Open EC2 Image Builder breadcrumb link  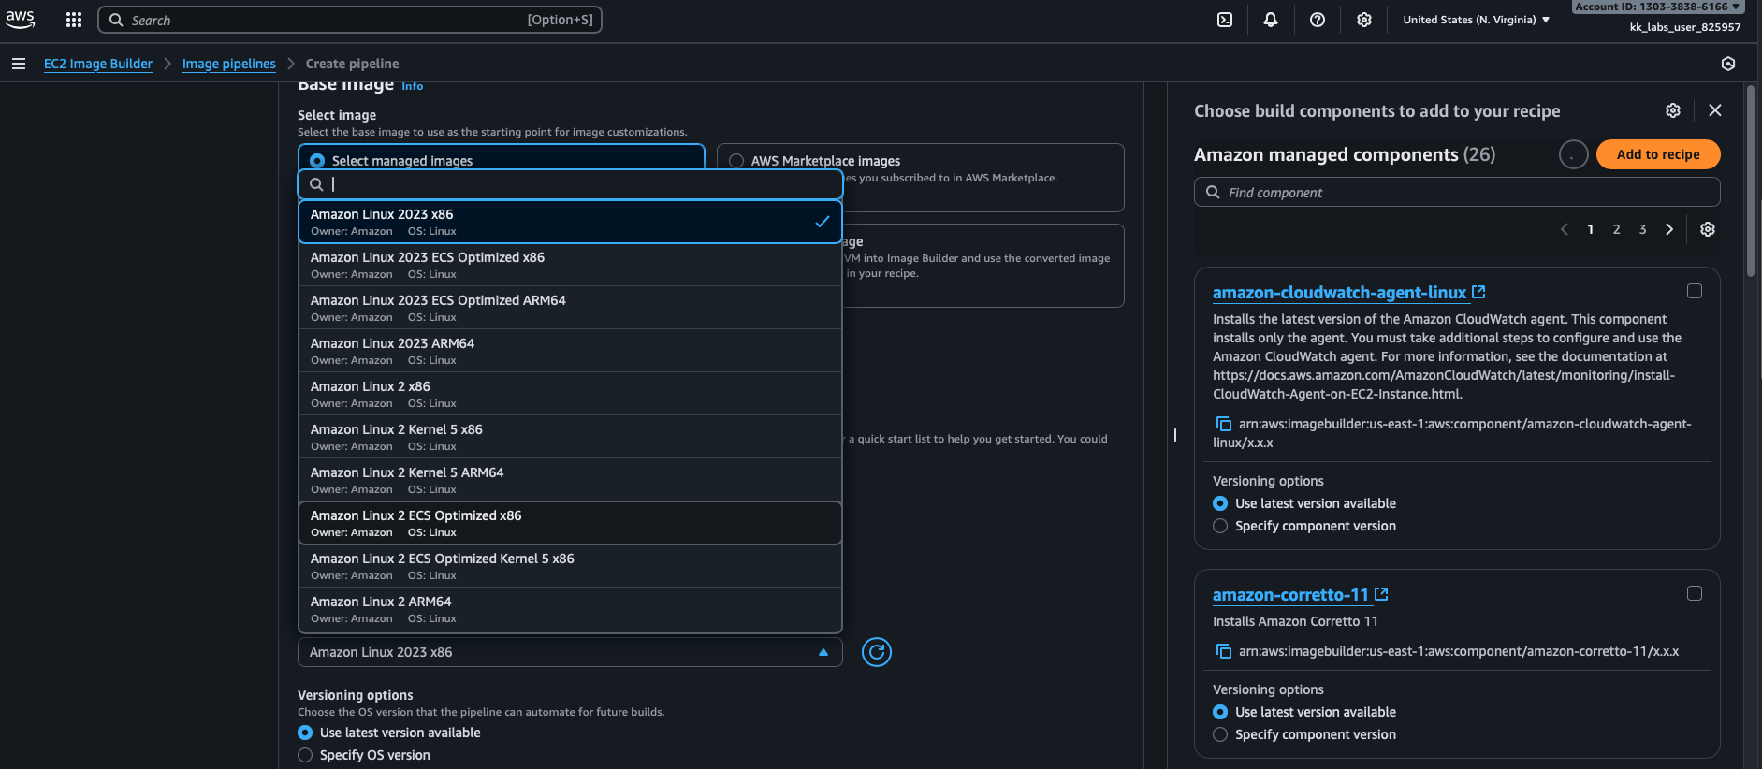tap(98, 64)
